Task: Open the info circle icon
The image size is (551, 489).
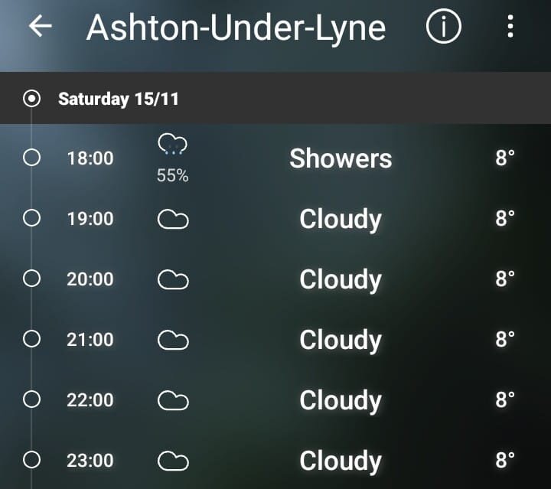Action: (x=443, y=28)
